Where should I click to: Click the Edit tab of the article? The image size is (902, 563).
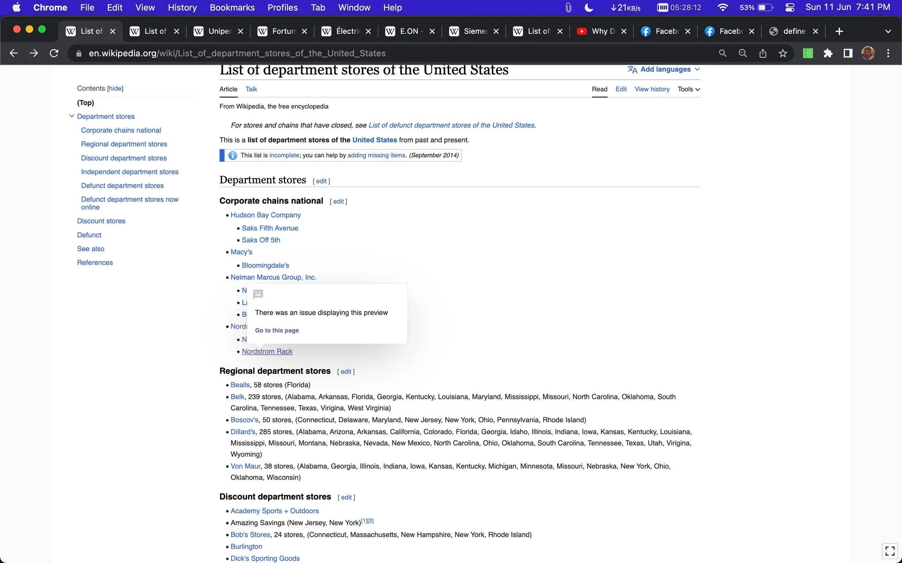pyautogui.click(x=621, y=89)
